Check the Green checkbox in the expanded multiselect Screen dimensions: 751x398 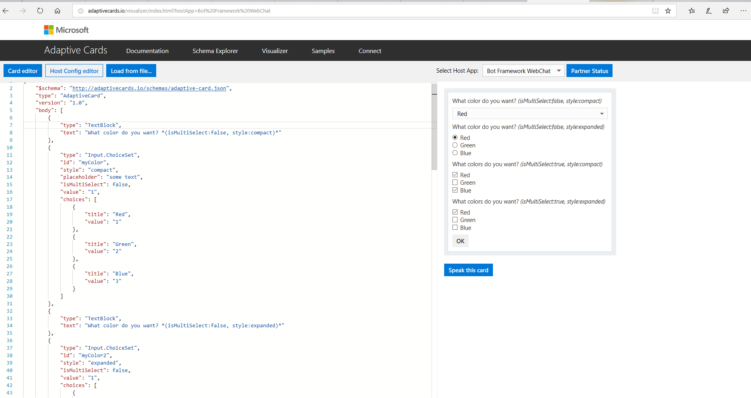[x=455, y=220]
